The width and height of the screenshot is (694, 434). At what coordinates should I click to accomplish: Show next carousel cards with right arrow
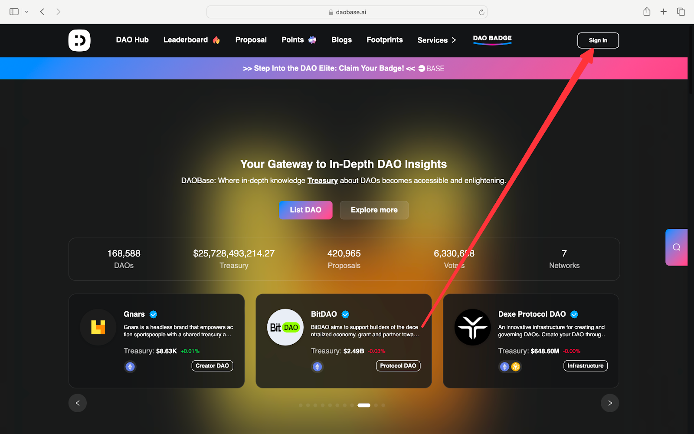(x=610, y=403)
